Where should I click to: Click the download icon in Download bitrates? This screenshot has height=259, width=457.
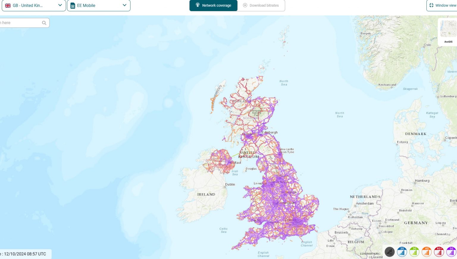click(245, 5)
